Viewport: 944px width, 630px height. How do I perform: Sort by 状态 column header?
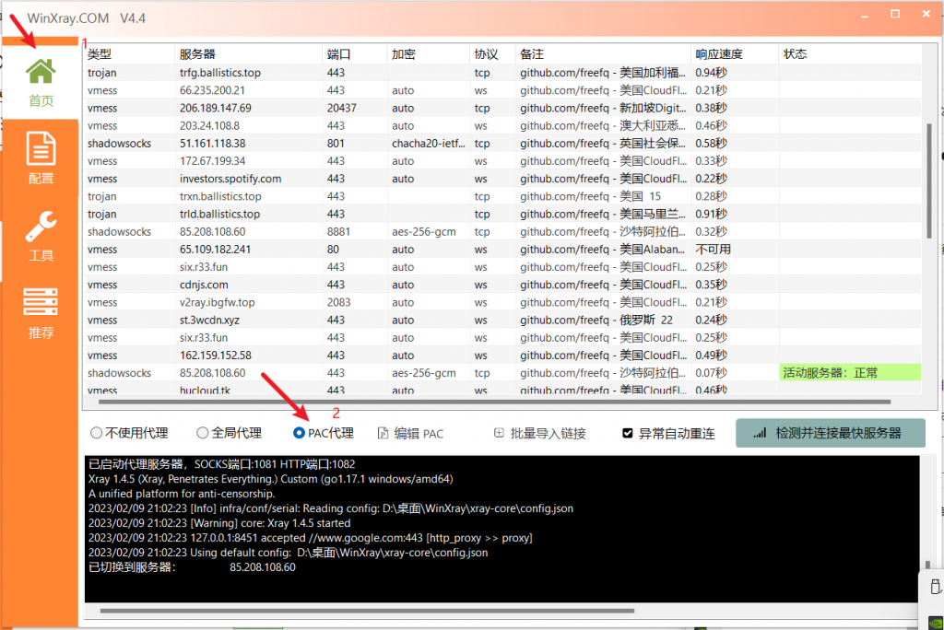pyautogui.click(x=849, y=54)
